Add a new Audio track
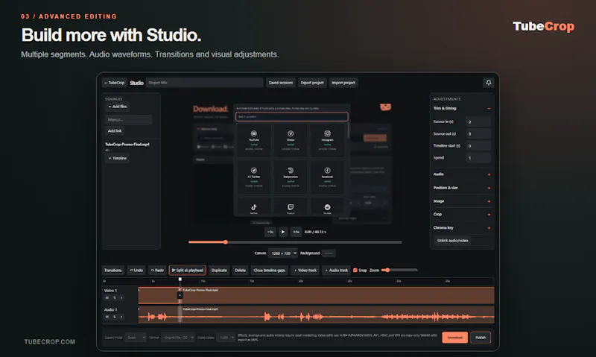This screenshot has height=357, width=596. coord(337,271)
